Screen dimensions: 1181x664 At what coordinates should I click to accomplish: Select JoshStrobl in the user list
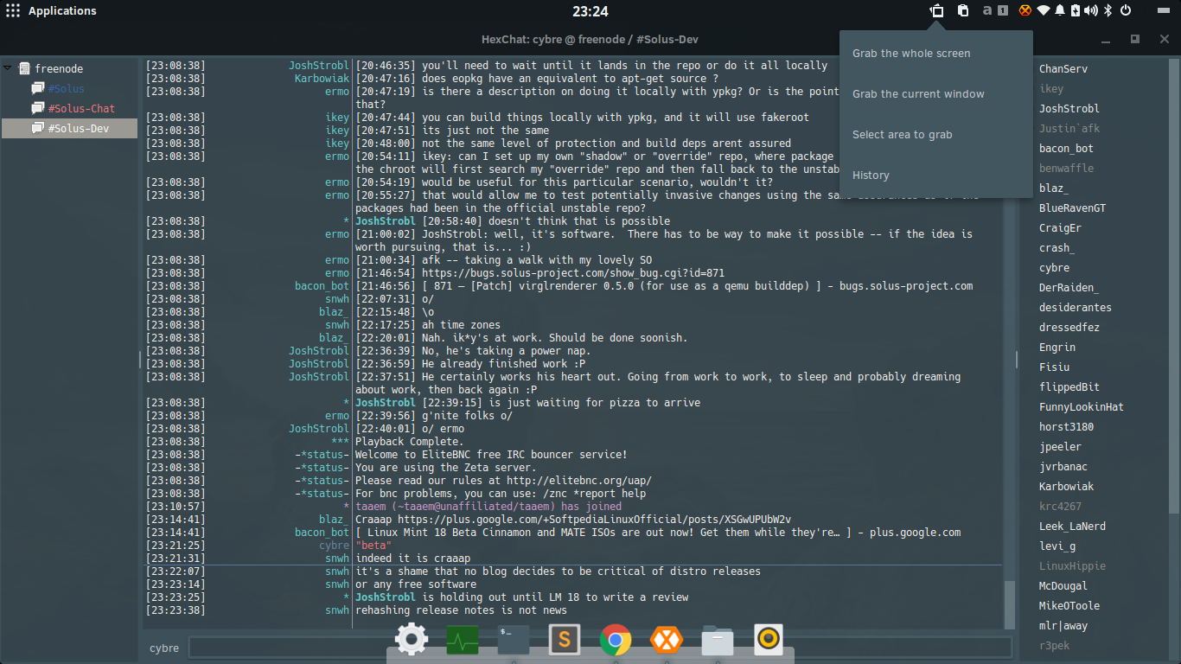click(x=1069, y=108)
